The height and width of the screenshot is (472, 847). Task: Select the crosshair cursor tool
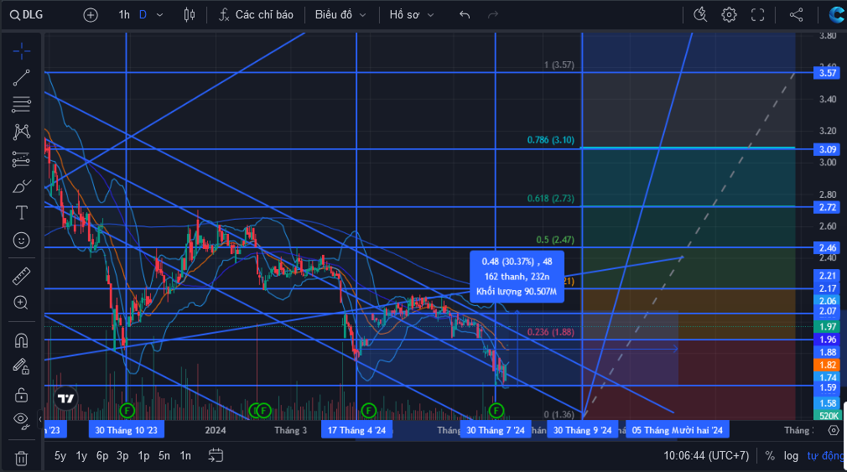click(x=22, y=52)
